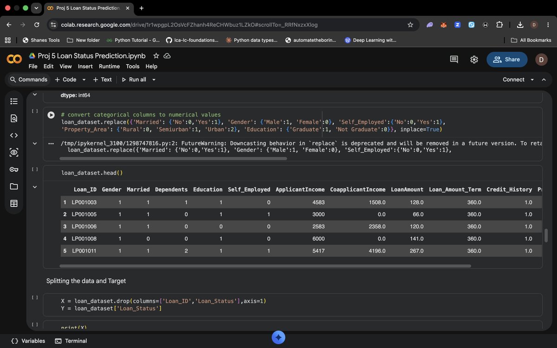Collapse the loan_dataset.head() output
This screenshot has width=557, height=348.
35,187
